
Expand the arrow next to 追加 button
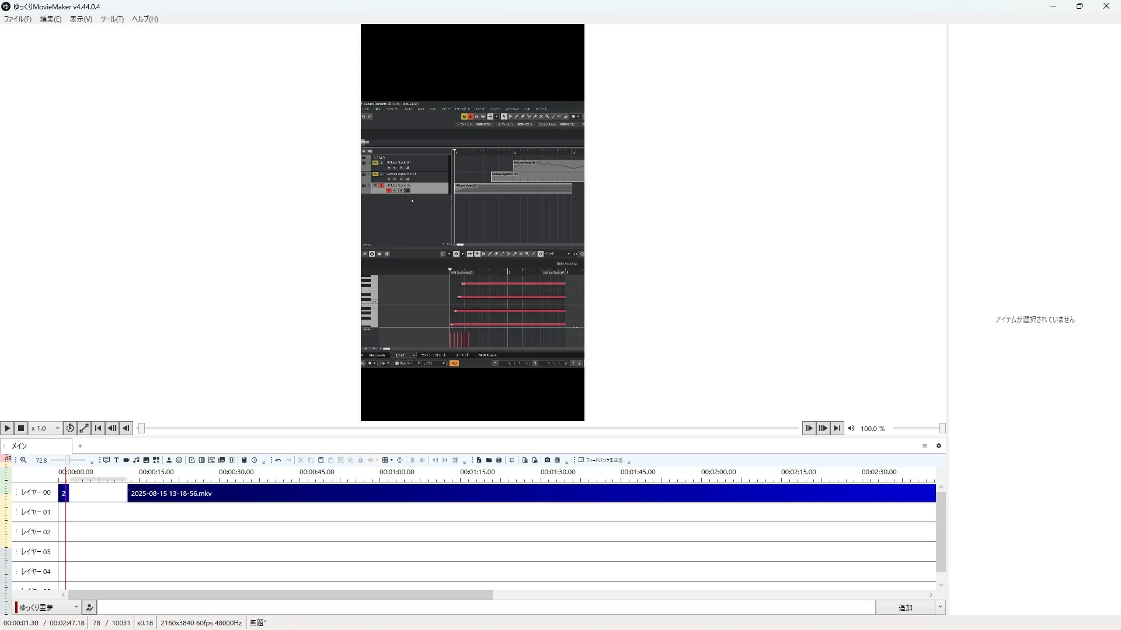[x=940, y=607]
